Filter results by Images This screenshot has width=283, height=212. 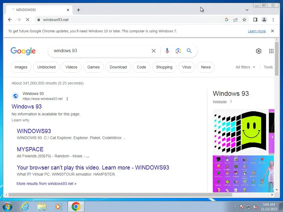(x=21, y=67)
